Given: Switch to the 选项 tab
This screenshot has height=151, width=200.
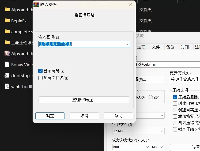Looking at the screenshot, I should tap(141, 47).
